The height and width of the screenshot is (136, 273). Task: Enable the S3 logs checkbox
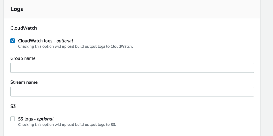(x=13, y=119)
